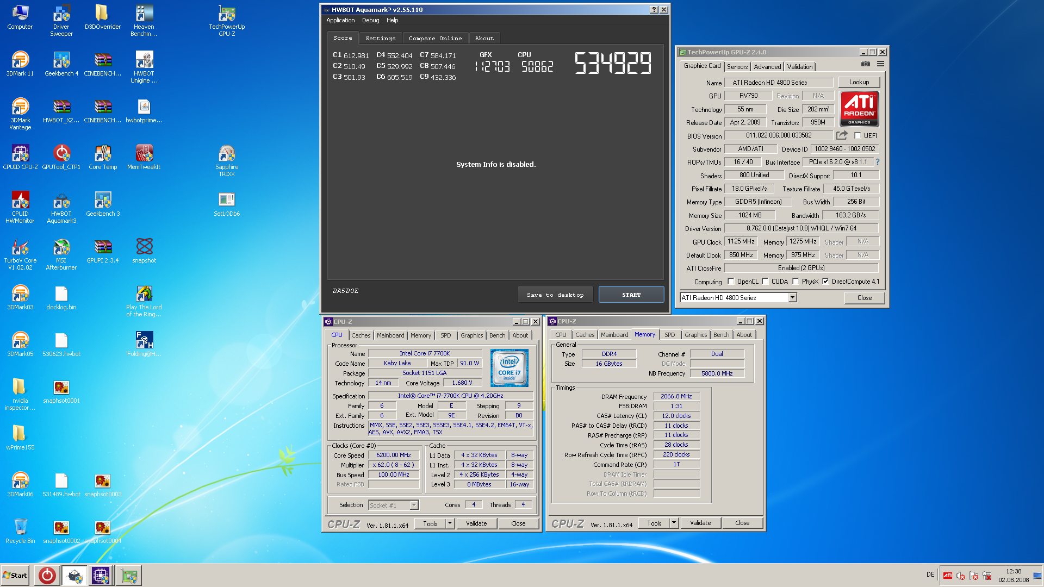Open the Sensors tab in GPU-Z
The image size is (1044, 587).
(x=737, y=67)
